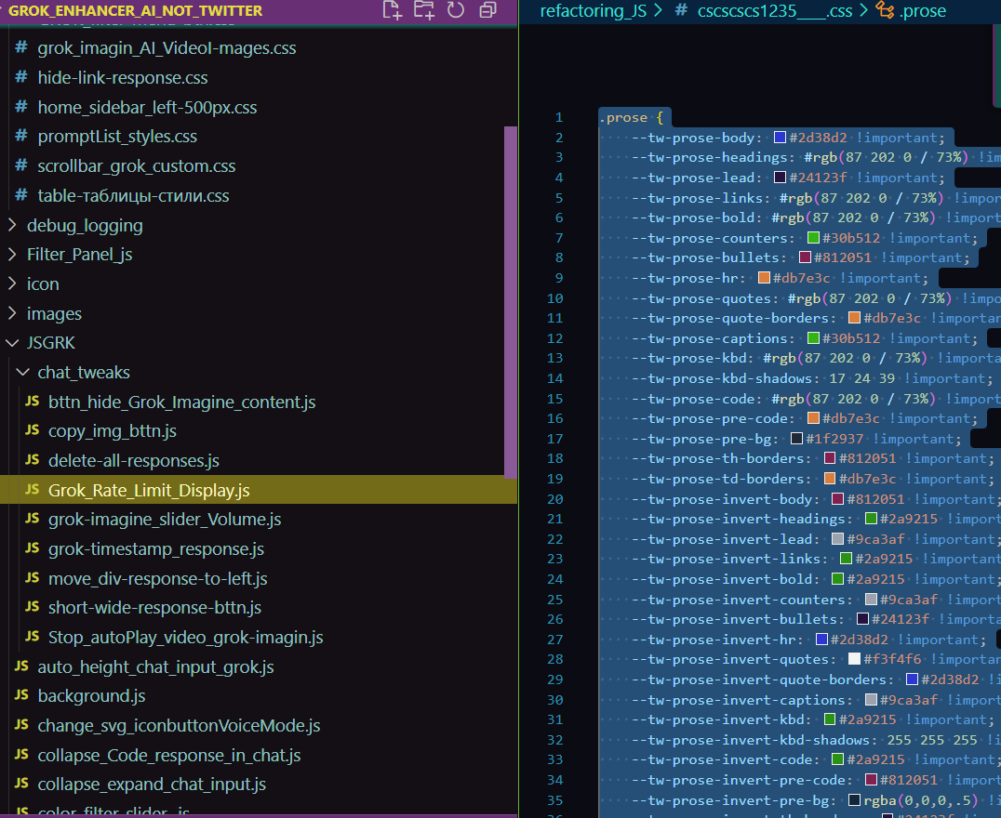
Task: Expand the Filter_Panel_js folder
Action: coord(12,254)
